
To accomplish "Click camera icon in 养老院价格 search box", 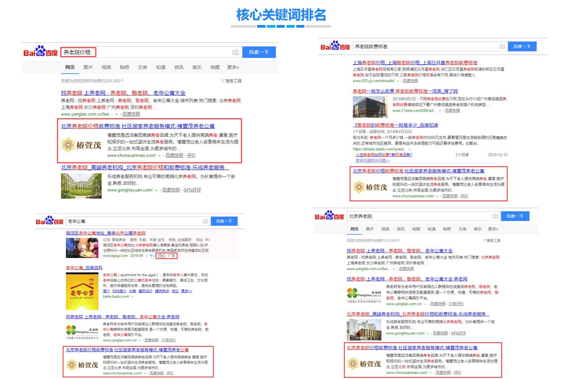I will tap(235, 52).
